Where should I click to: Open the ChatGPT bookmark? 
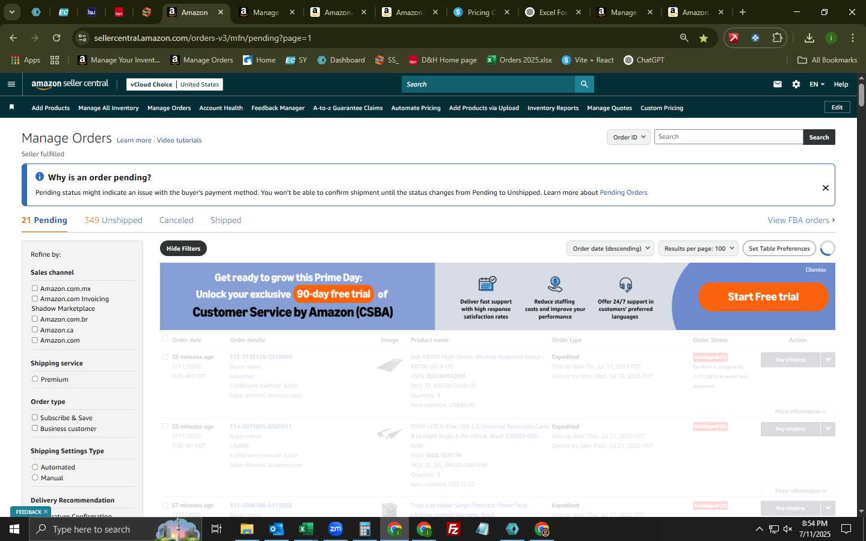pos(644,60)
